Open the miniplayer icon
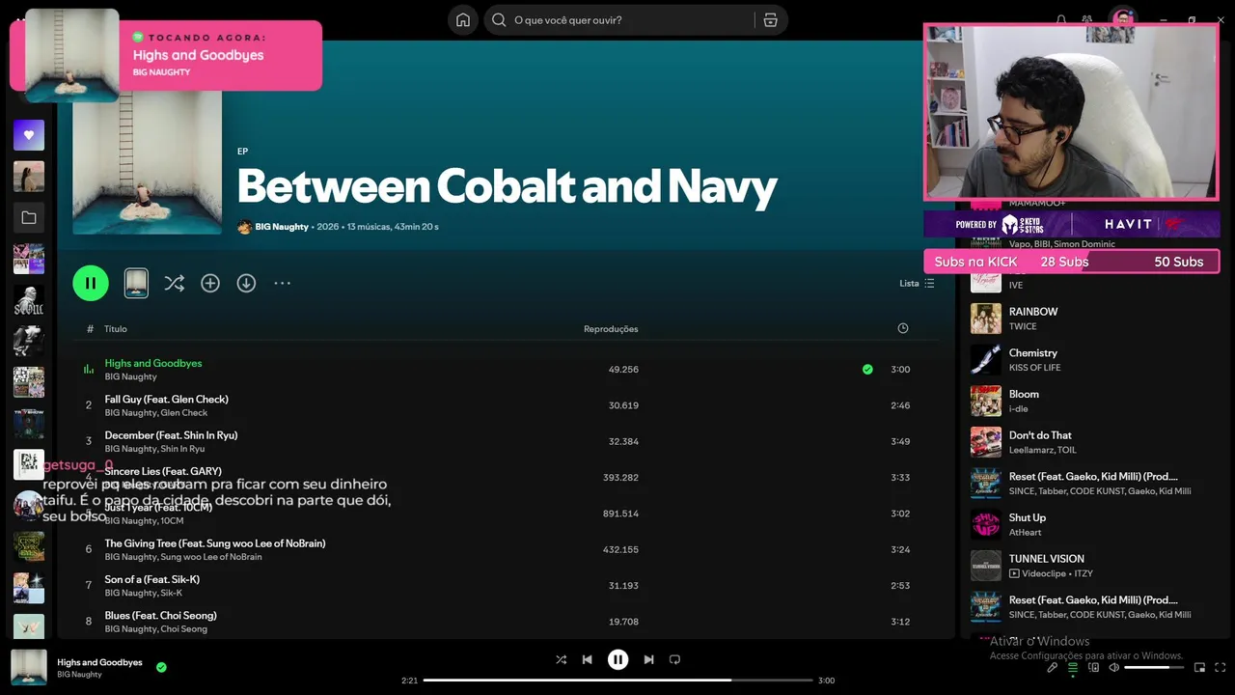The height and width of the screenshot is (695, 1235). [1200, 667]
